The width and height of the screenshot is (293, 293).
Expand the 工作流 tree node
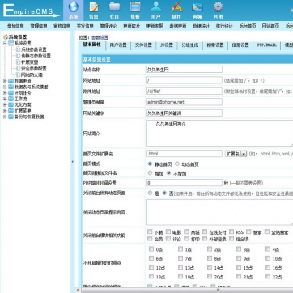pyautogui.click(x=5, y=99)
